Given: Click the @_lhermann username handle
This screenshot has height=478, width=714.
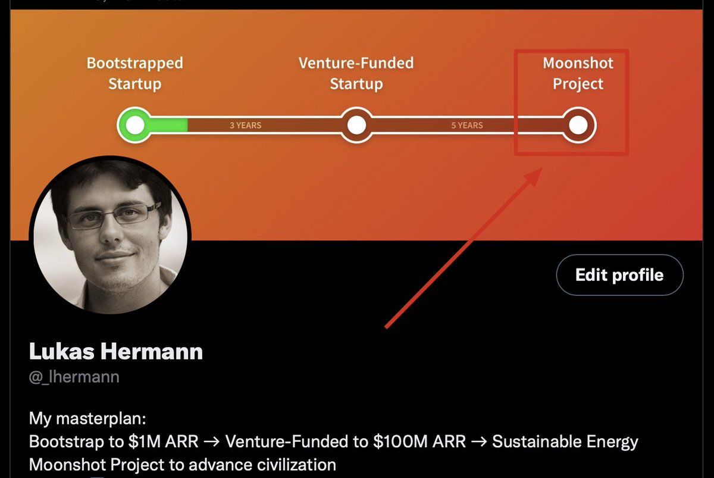Looking at the screenshot, I should tap(74, 377).
